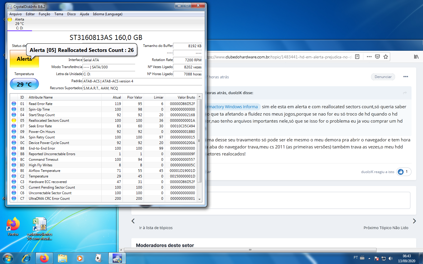Open the Função menu

point(44,14)
